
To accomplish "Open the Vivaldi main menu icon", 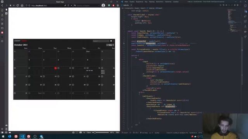I will [2, 2].
